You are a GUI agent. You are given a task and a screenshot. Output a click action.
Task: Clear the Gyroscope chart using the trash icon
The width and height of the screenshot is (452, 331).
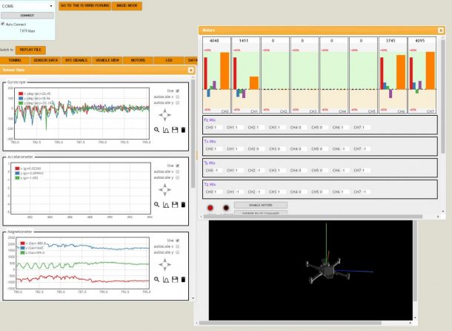(183, 130)
